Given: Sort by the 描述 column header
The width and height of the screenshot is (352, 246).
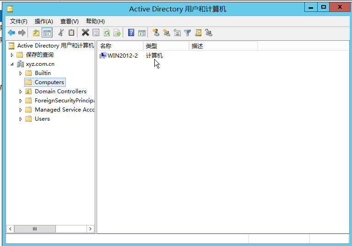Looking at the screenshot, I should coord(223,46).
